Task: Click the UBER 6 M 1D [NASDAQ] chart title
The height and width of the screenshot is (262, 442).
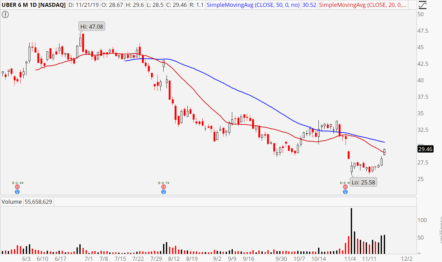Action: point(34,5)
